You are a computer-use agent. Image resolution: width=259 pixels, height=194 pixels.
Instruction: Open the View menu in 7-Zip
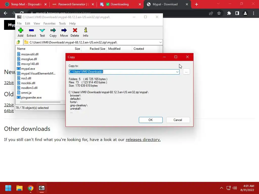click(x=37, y=23)
